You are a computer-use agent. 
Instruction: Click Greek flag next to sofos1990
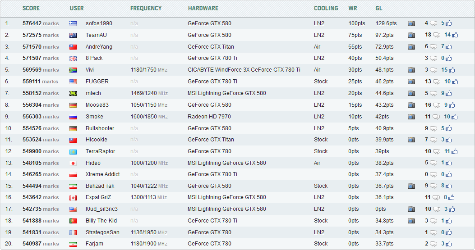pyautogui.click(x=73, y=23)
